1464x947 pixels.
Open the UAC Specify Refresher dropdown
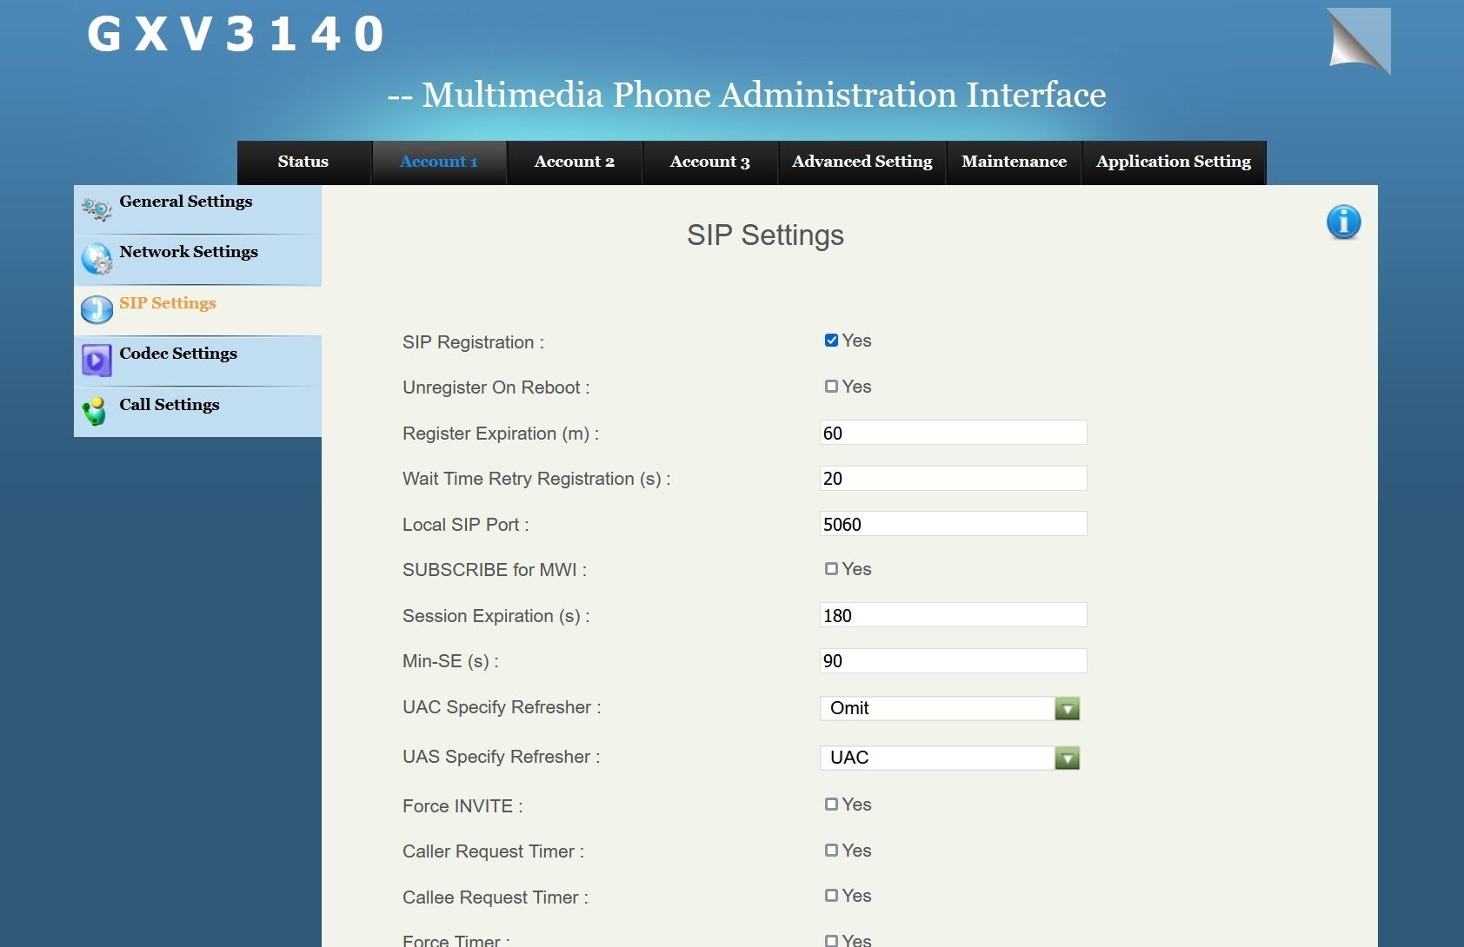[x=949, y=708]
